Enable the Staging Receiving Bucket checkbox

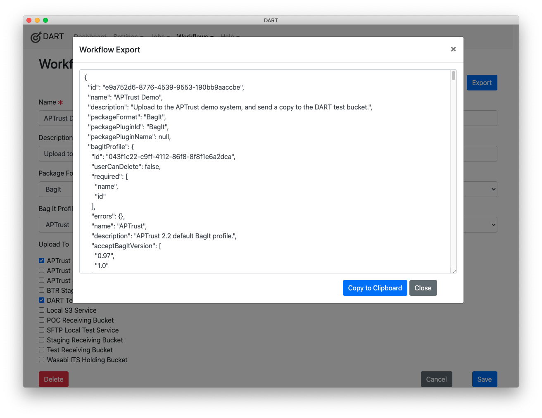tap(41, 340)
